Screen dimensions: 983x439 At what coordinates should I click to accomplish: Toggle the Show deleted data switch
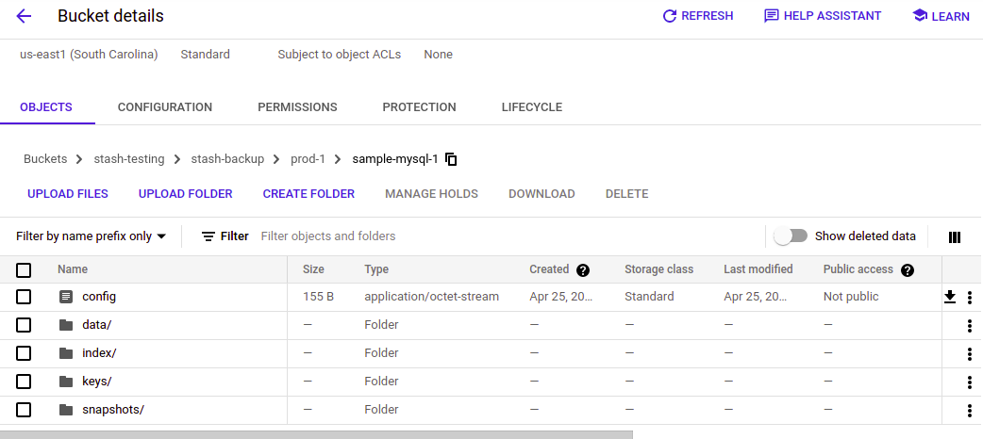click(791, 236)
